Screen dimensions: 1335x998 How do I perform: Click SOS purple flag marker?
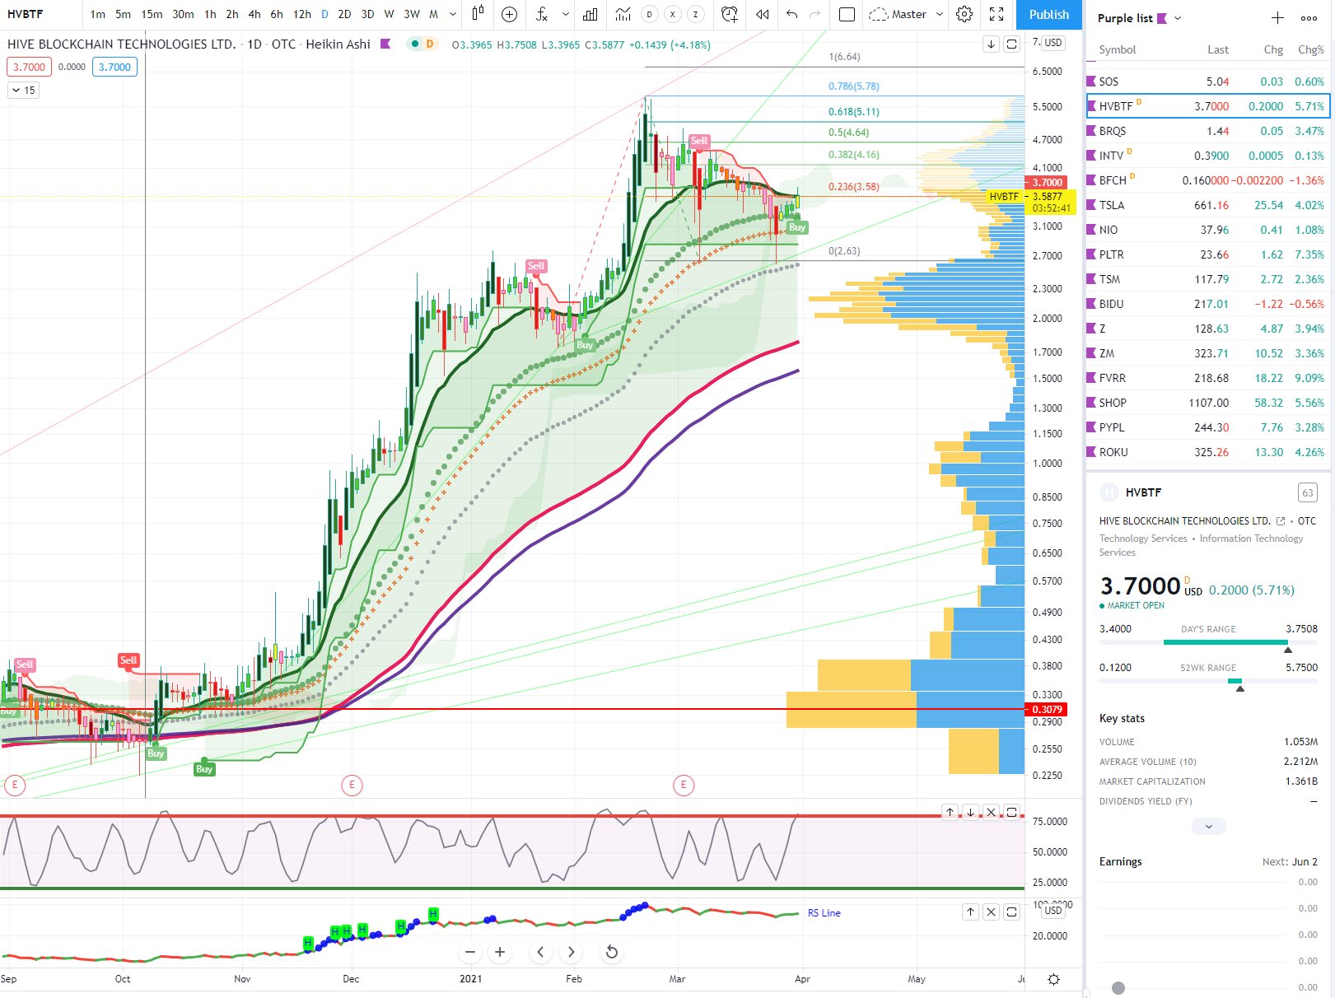[x=1091, y=81]
